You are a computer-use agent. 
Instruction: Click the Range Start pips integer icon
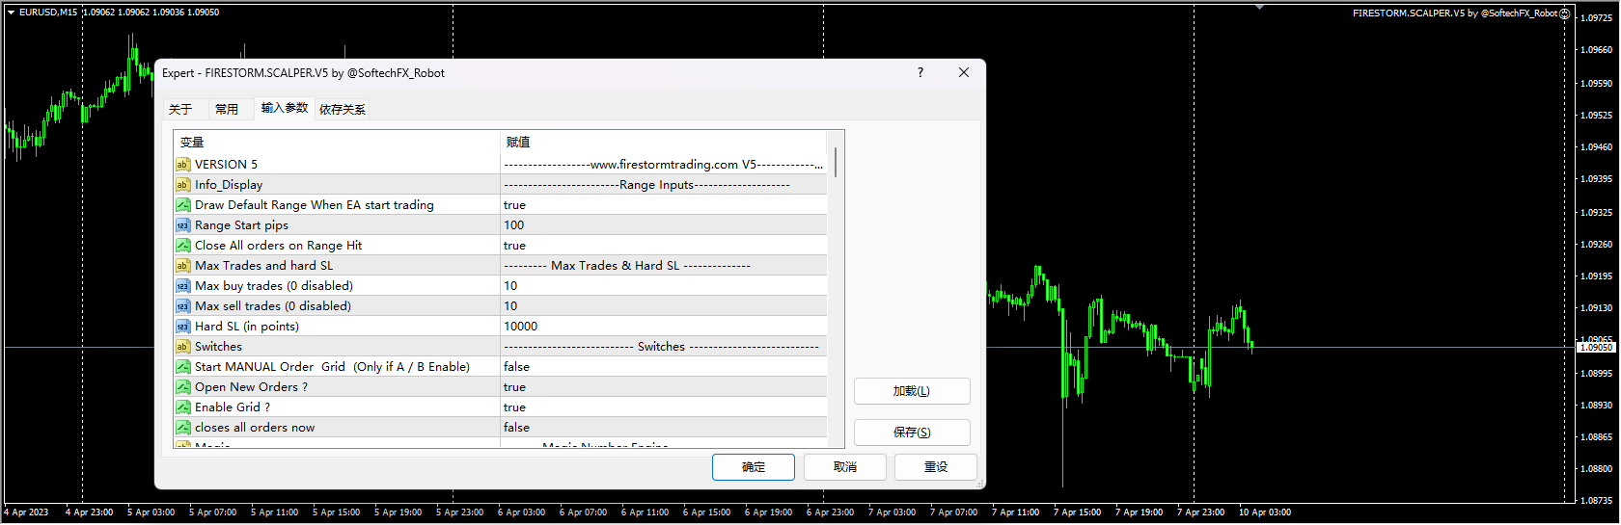[x=182, y=225]
